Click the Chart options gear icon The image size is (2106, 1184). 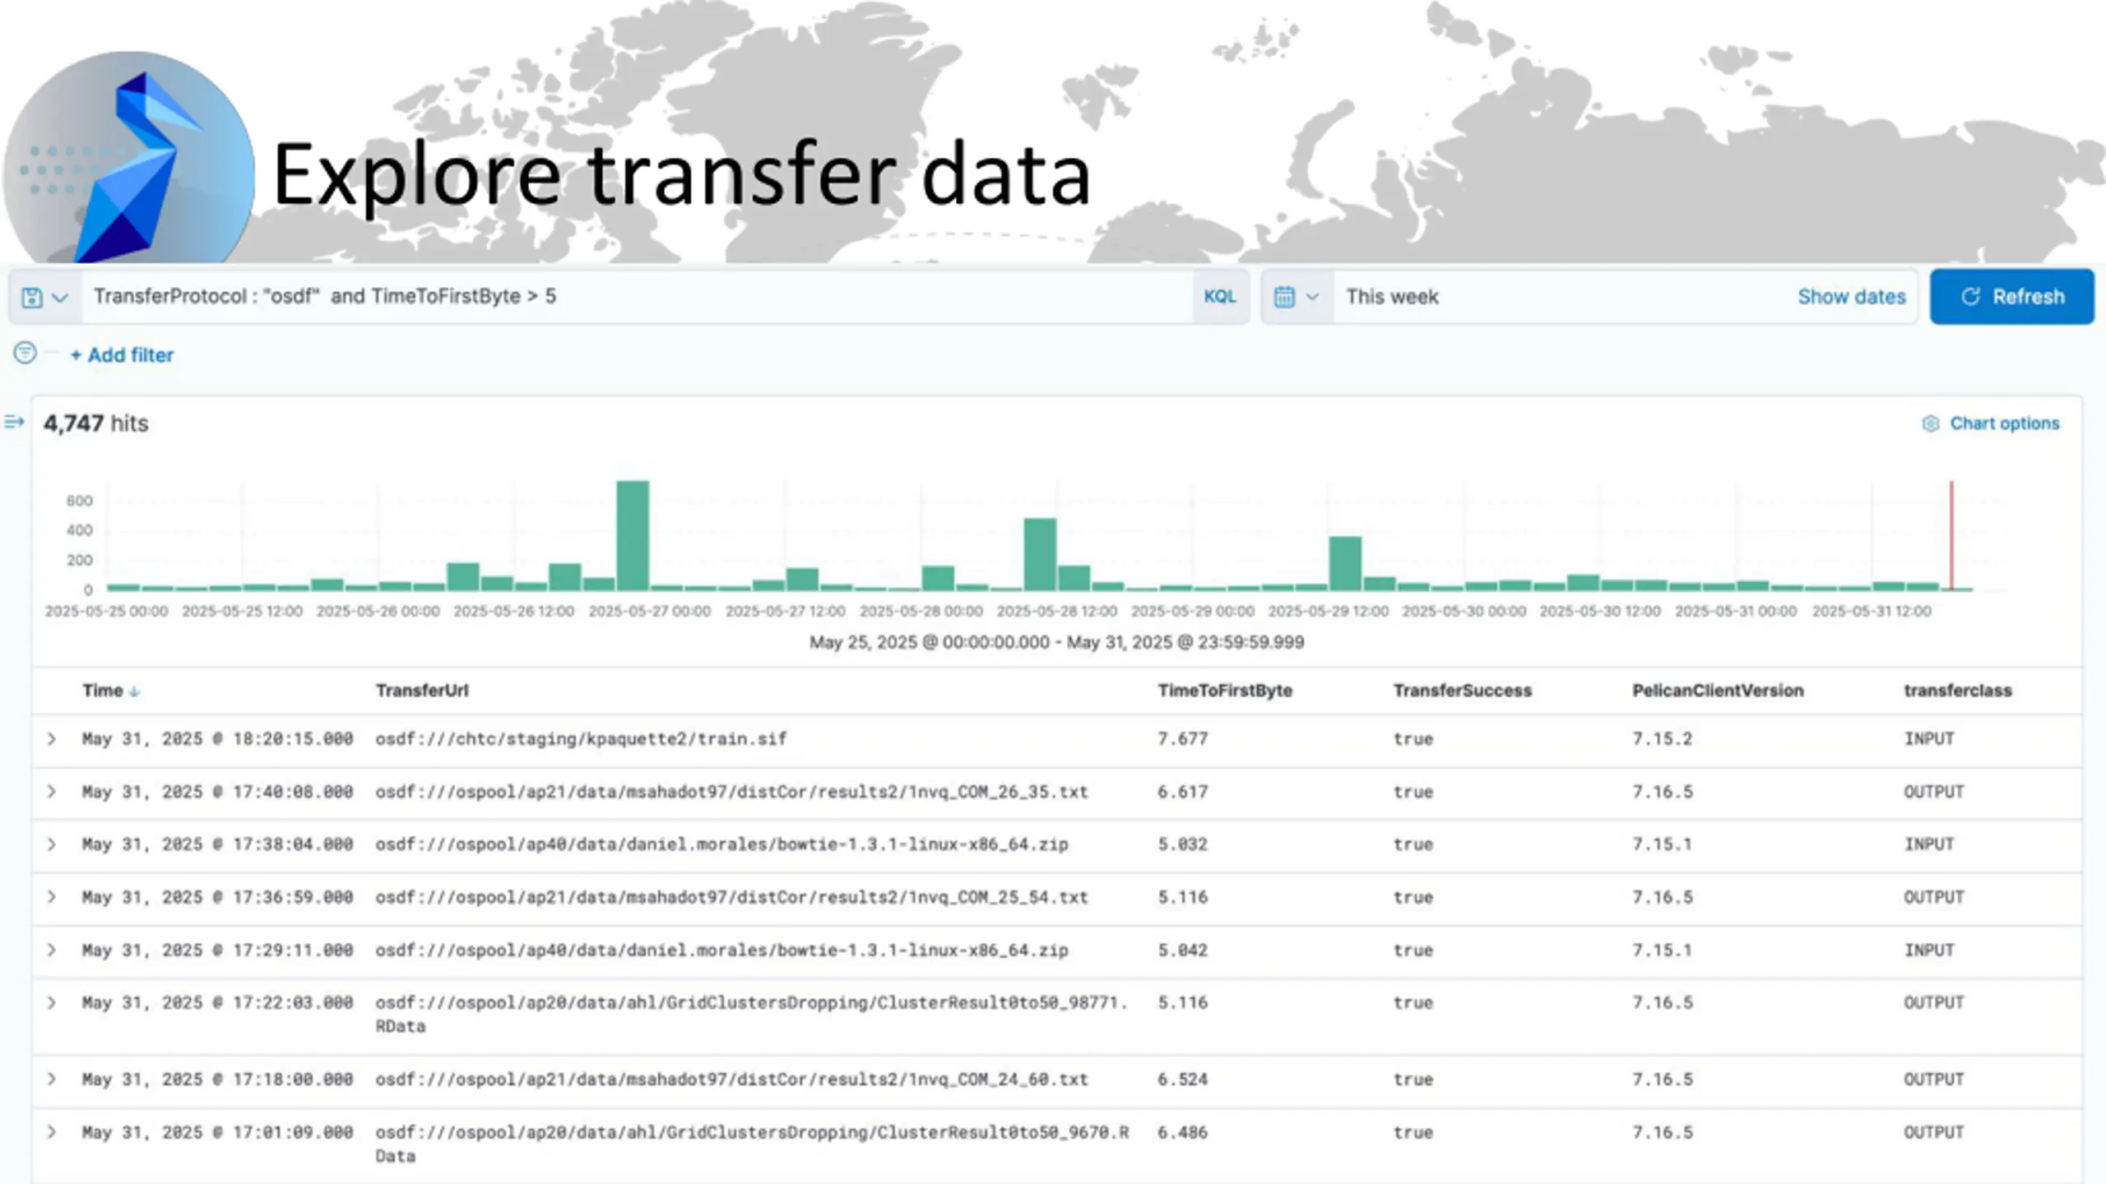(1930, 423)
